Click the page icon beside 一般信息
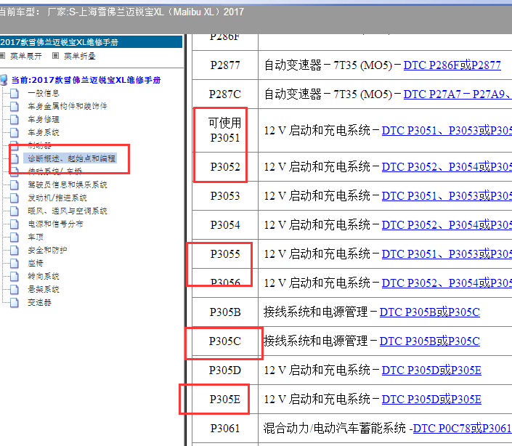Screen dimensions: 512x446 [x=14, y=94]
